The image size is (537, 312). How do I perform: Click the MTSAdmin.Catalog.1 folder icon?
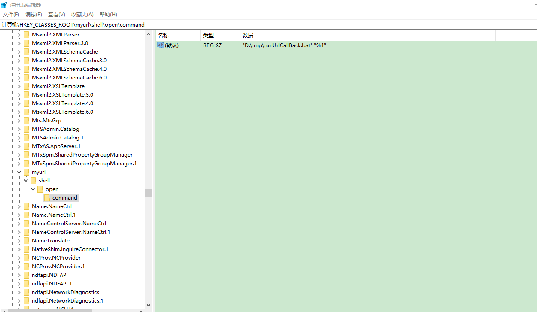[x=27, y=137]
